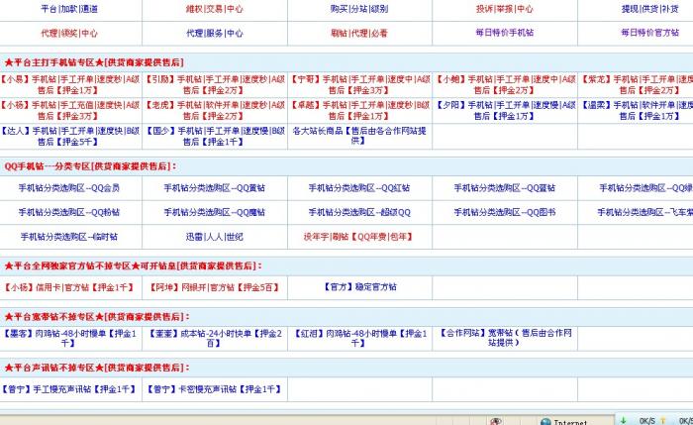Open 投诉|举报|中心 link
Viewport: 693px width, 425px height.
pos(504,8)
